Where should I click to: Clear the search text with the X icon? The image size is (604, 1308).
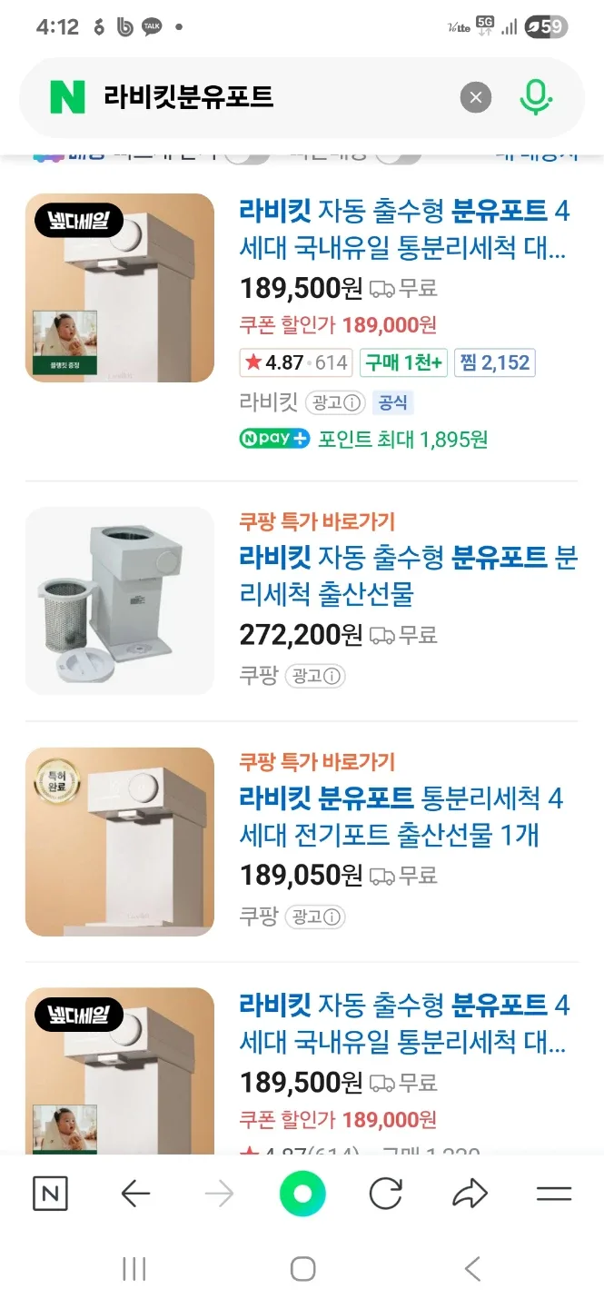pyautogui.click(x=475, y=97)
